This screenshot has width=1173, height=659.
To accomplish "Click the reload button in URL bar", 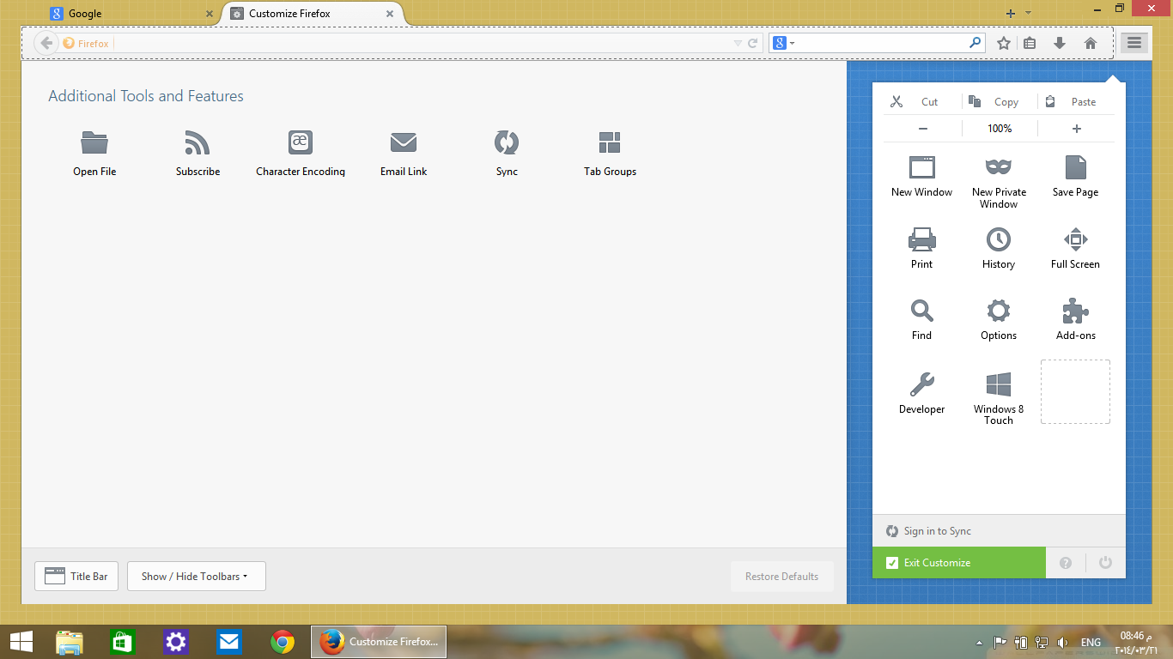I will (753, 43).
